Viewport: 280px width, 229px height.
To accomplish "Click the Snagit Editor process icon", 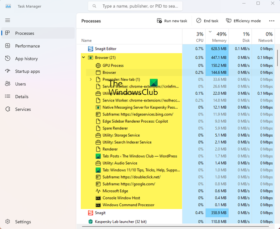I will click(x=91, y=49).
